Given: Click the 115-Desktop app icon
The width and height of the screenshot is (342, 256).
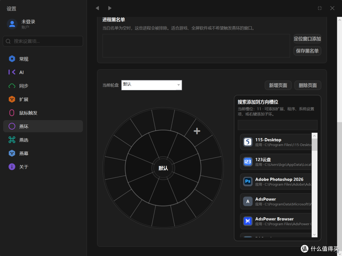Looking at the screenshot, I should [248, 142].
